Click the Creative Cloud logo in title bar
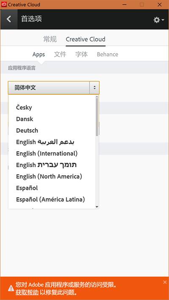The width and height of the screenshot is (169, 300). (x=4, y=4)
